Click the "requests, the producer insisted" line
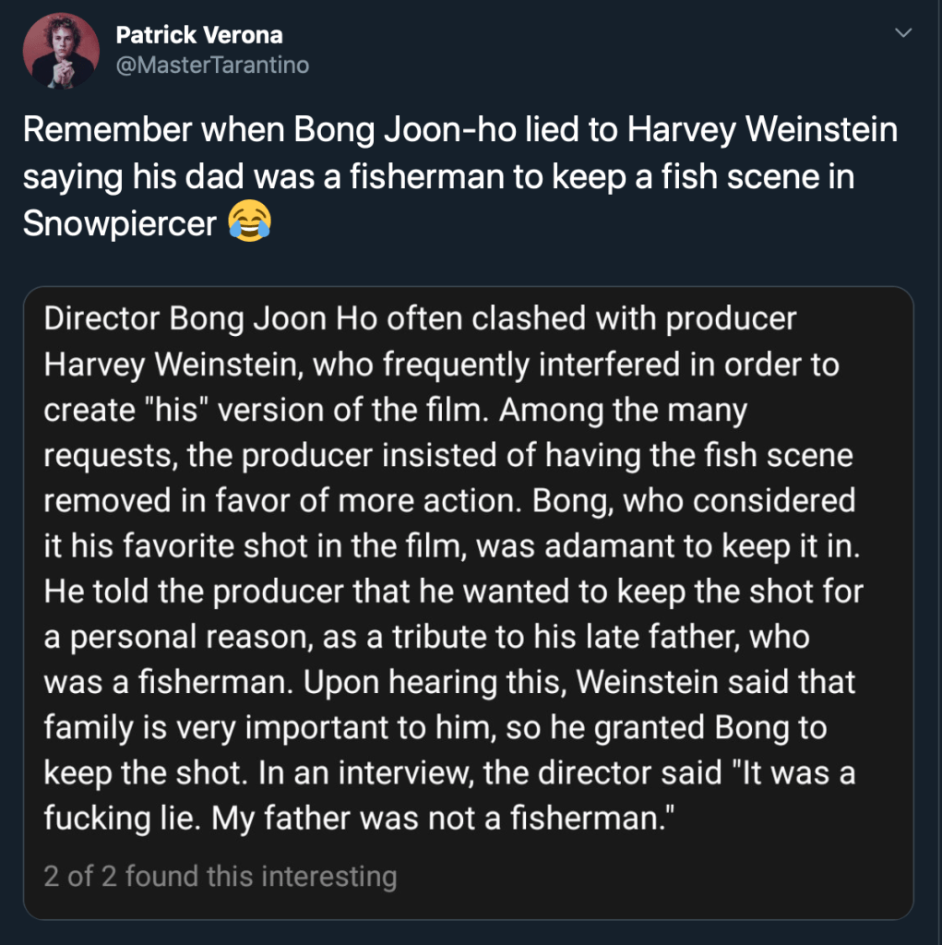The image size is (942, 945). [448, 455]
